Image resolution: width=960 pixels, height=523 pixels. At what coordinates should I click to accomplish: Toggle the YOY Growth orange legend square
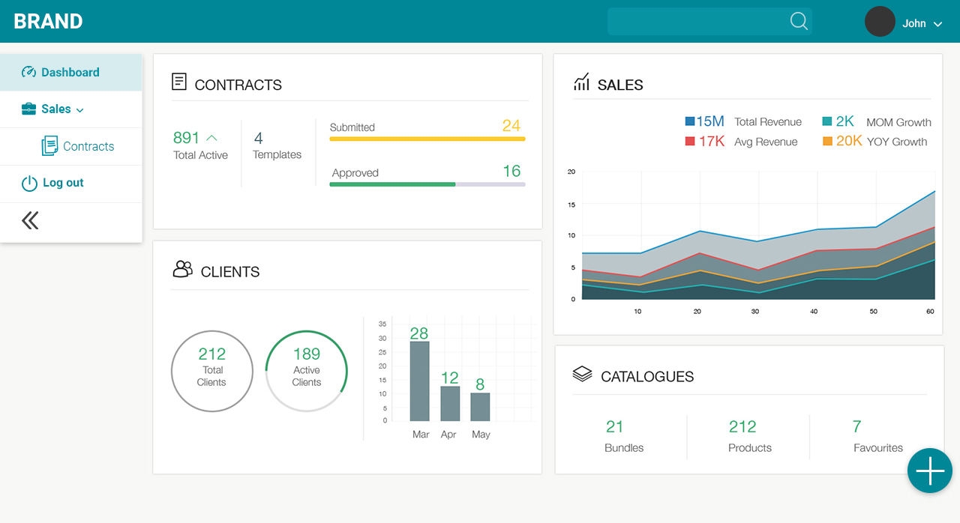click(x=827, y=142)
